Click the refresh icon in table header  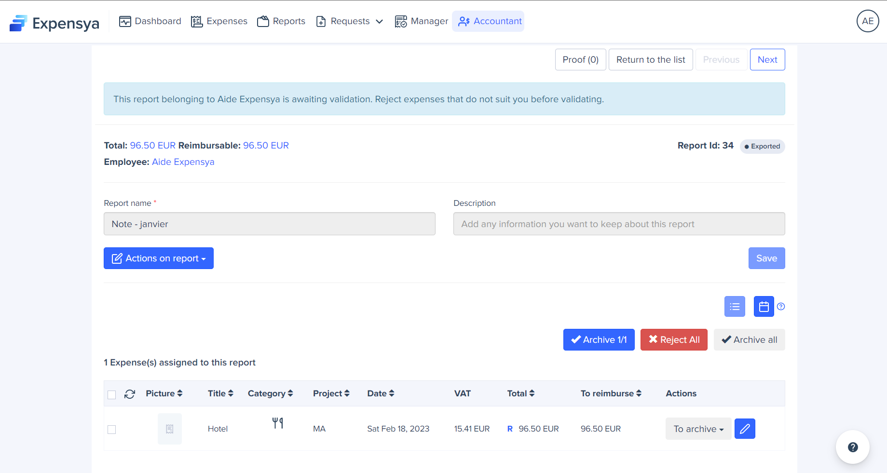click(130, 394)
